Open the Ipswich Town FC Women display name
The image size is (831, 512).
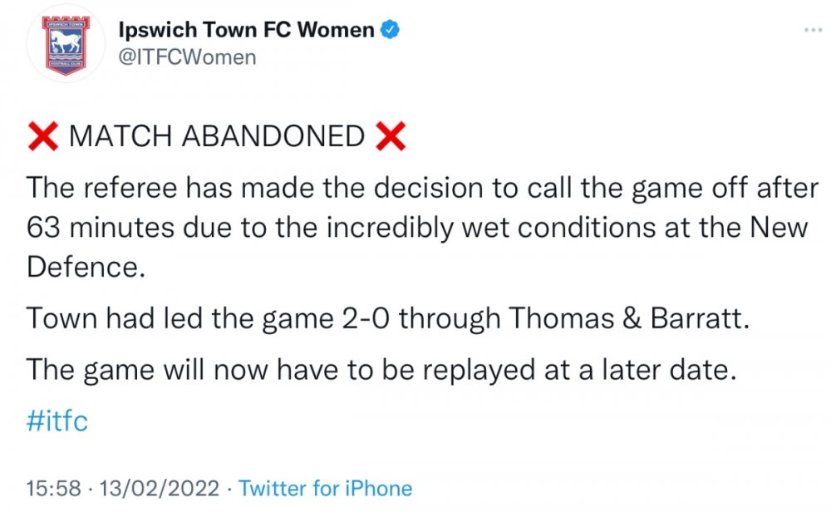[247, 31]
